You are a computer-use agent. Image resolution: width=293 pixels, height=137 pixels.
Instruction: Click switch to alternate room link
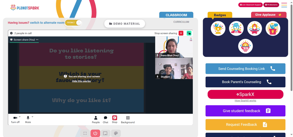[x=47, y=23]
